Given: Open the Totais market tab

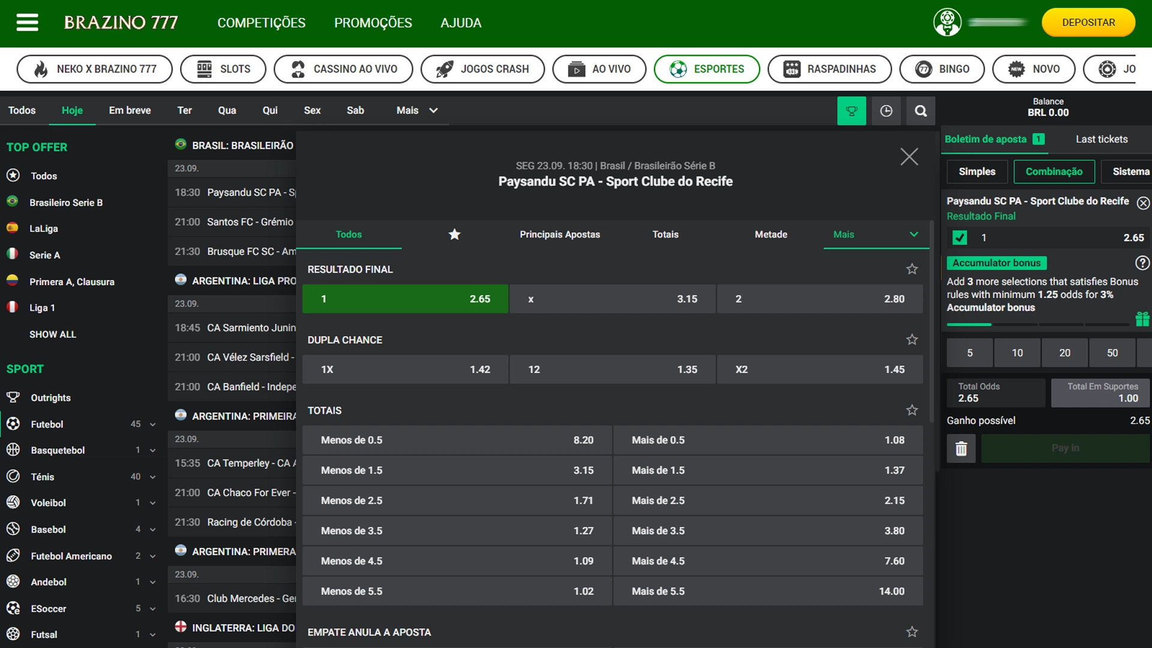Looking at the screenshot, I should coord(665,235).
